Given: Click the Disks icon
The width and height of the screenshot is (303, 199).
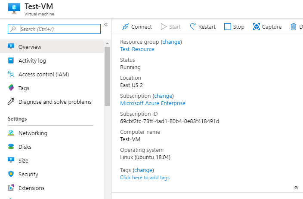Looking at the screenshot, I should click(11, 147).
